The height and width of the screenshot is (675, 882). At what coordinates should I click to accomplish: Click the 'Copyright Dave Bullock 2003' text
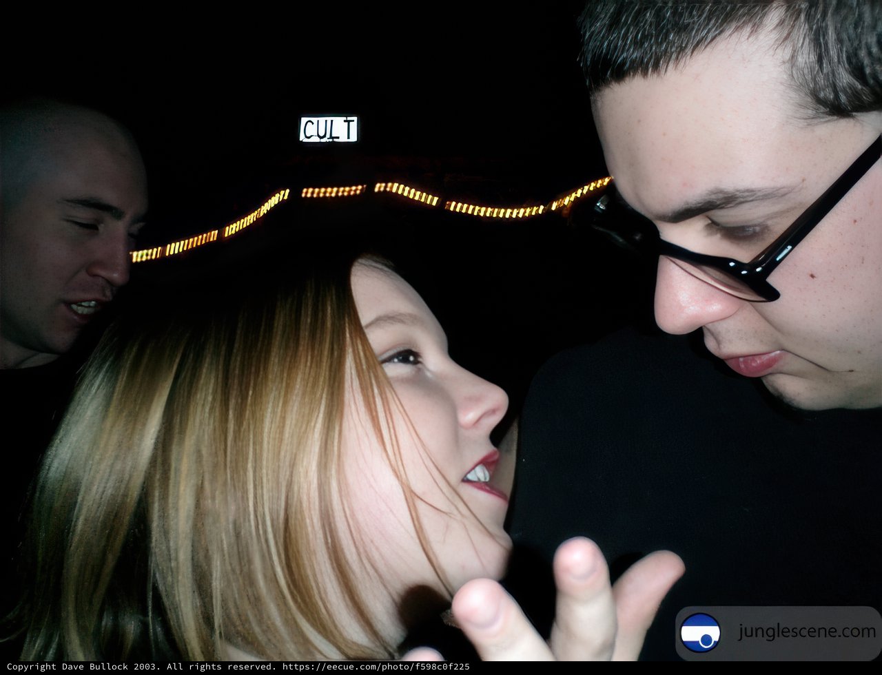pyautogui.click(x=82, y=667)
